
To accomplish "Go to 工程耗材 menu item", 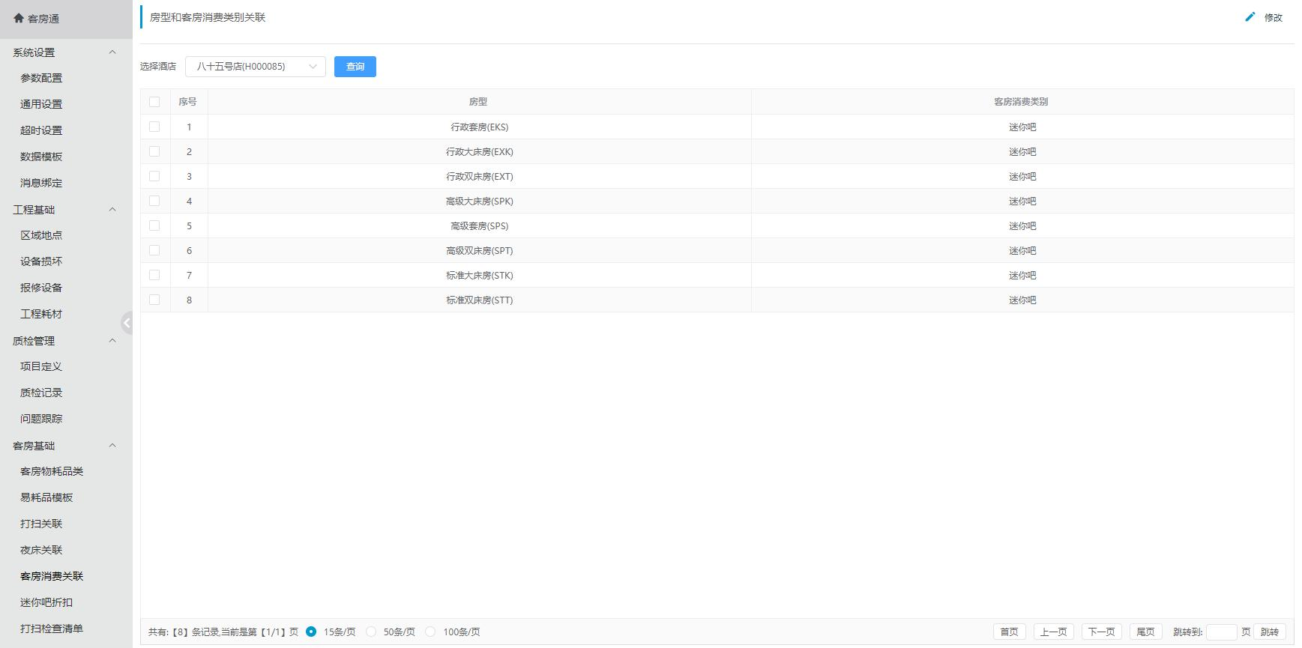I will [41, 314].
